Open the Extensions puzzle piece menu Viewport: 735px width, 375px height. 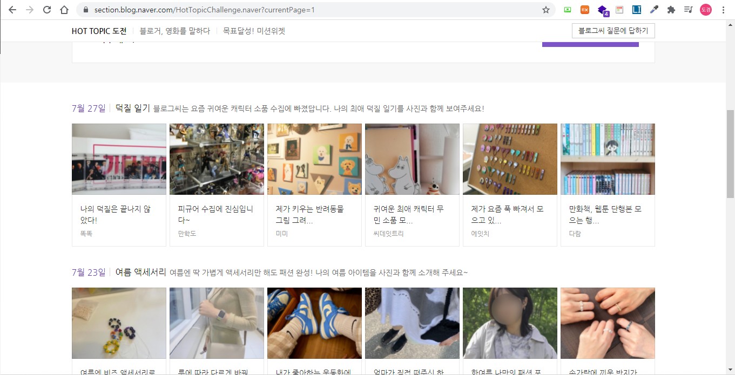(x=671, y=10)
